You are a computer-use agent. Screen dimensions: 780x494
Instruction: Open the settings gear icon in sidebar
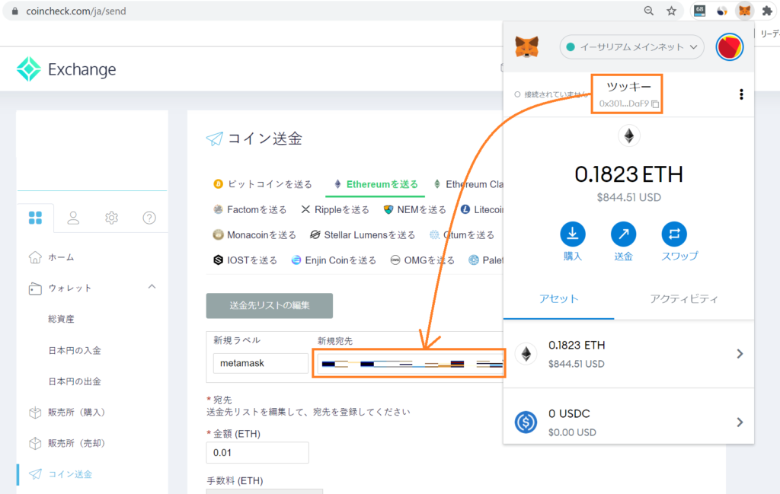(x=111, y=218)
